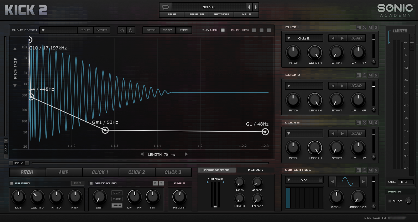Solo Click 2 with the S icon

376,75
